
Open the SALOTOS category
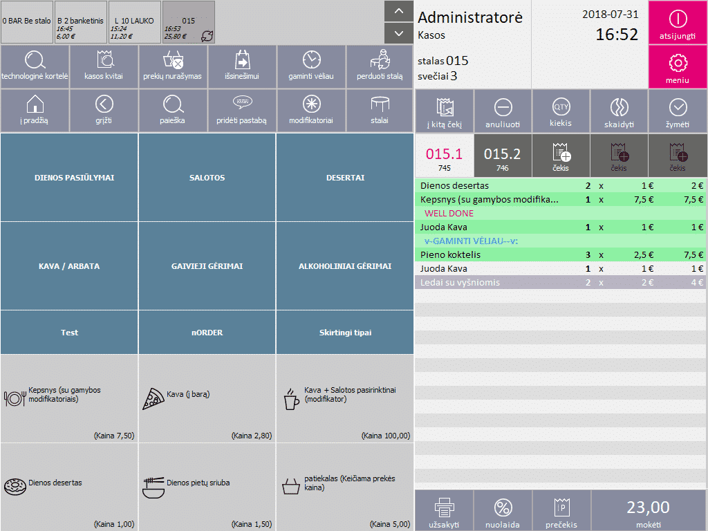coord(207,178)
